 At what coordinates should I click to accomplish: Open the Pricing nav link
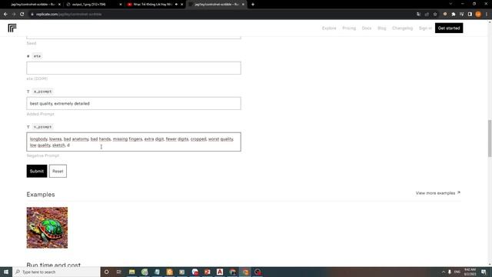point(349,28)
